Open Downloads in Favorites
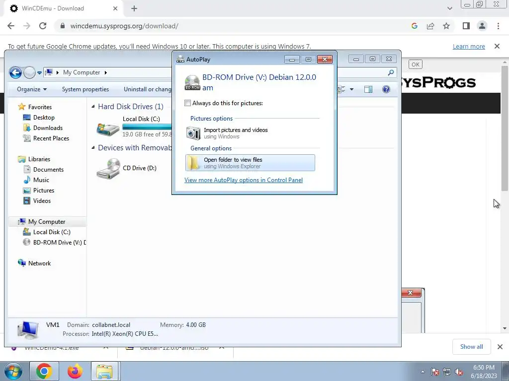Viewport: 509px width, 381px height. pyautogui.click(x=48, y=128)
